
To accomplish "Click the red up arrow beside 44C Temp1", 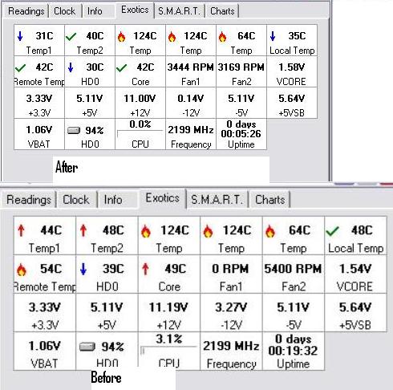I will pos(21,230).
